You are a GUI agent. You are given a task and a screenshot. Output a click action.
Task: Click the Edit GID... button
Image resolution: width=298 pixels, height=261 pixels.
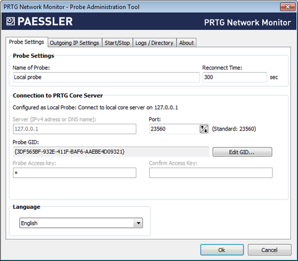(242, 152)
